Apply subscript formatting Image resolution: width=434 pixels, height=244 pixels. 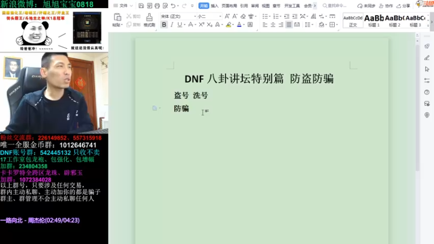(209, 24)
